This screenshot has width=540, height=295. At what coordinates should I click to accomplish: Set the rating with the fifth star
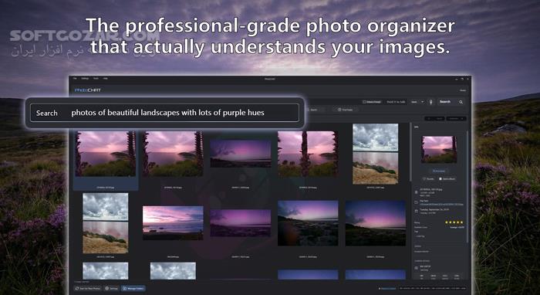point(462,222)
